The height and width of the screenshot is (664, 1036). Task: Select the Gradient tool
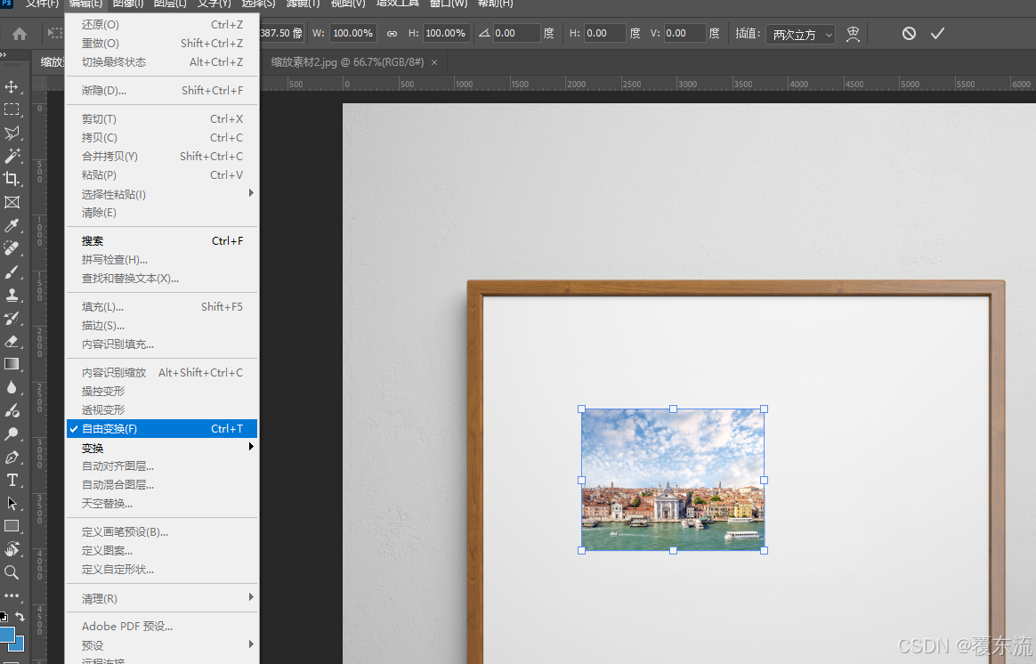pyautogui.click(x=12, y=364)
